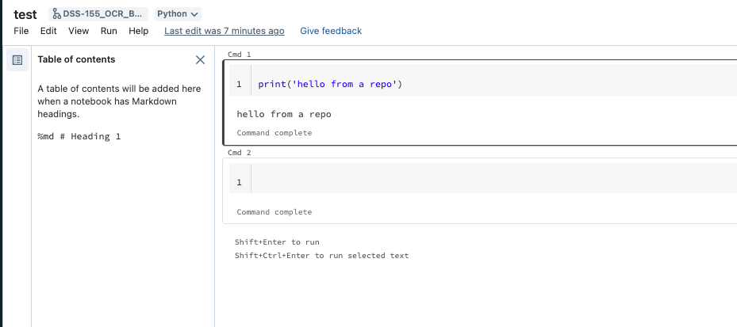Click the print('hello from a repo') code line
This screenshot has width=737, height=327.
coord(331,85)
